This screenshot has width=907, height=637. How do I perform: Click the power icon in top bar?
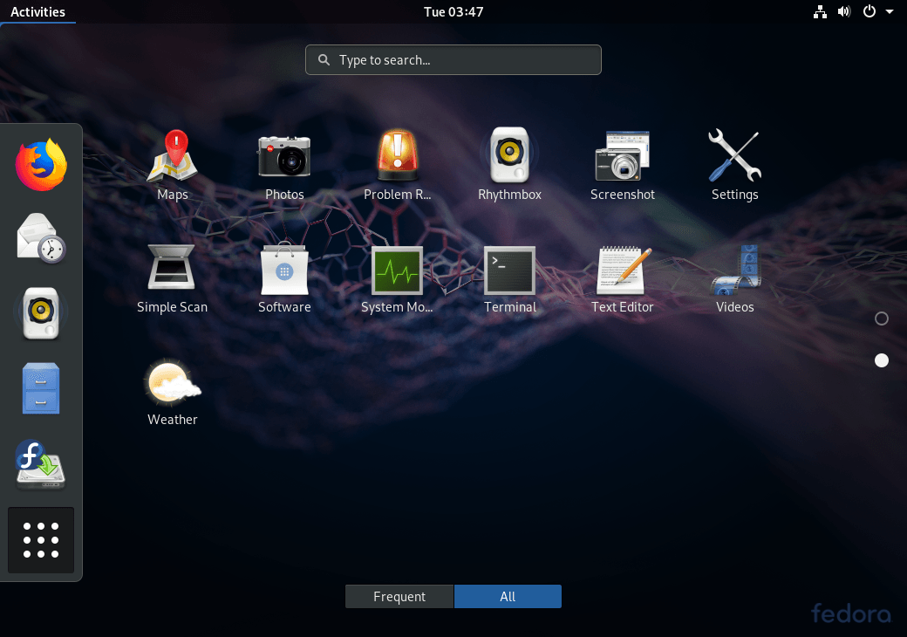tap(869, 11)
